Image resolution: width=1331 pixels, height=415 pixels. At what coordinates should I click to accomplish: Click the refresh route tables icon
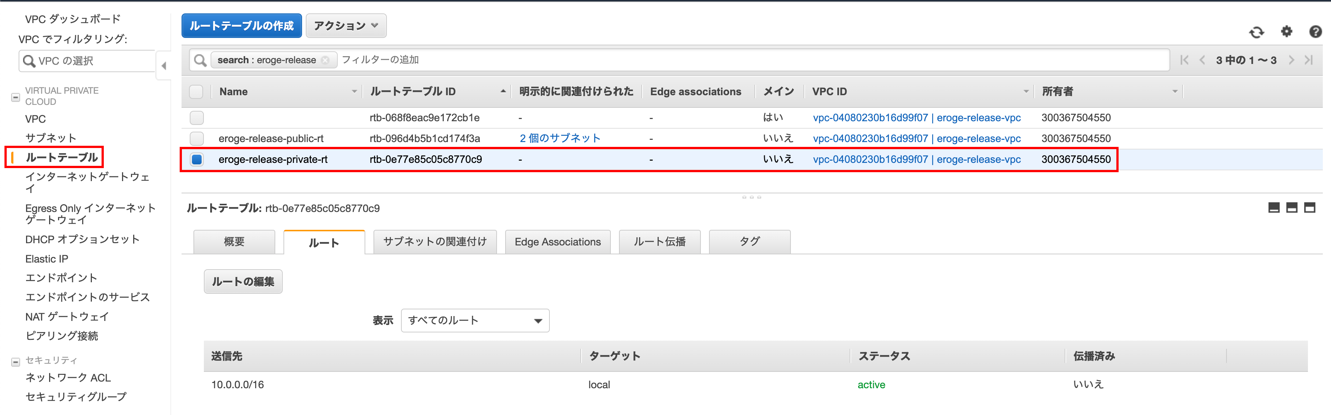1256,33
